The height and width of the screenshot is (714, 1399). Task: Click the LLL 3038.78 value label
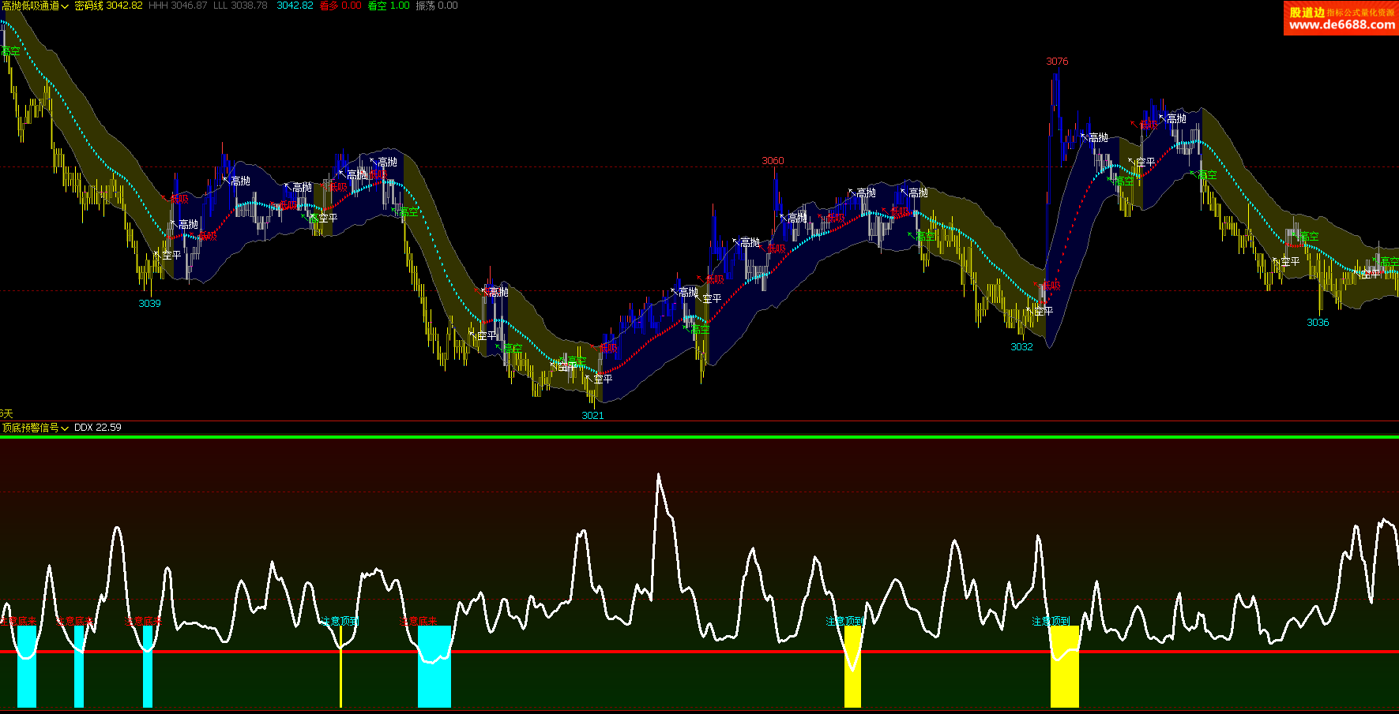click(x=240, y=6)
